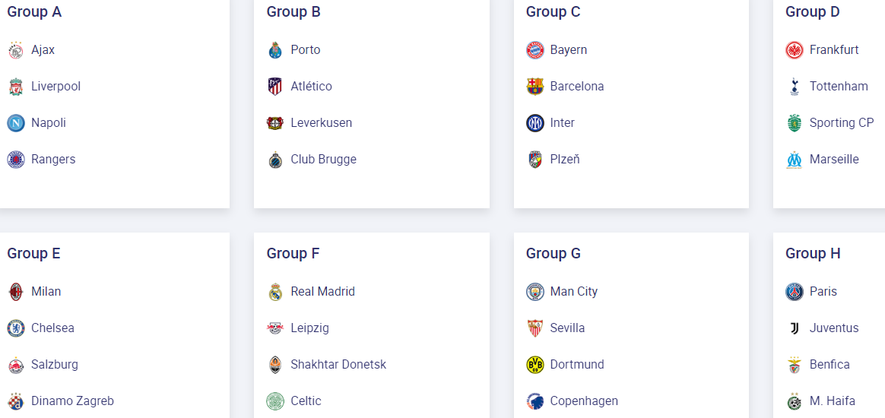Open the Dinamo Zagreb team link
Viewport: 885px width, 418px height.
point(72,401)
